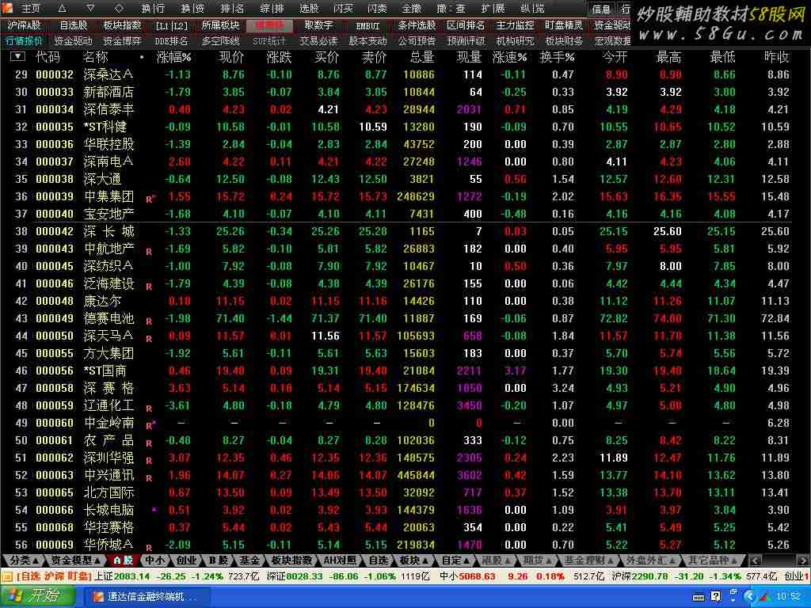Select the 行情报价 sub-tab
The height and width of the screenshot is (608, 811).
24,41
